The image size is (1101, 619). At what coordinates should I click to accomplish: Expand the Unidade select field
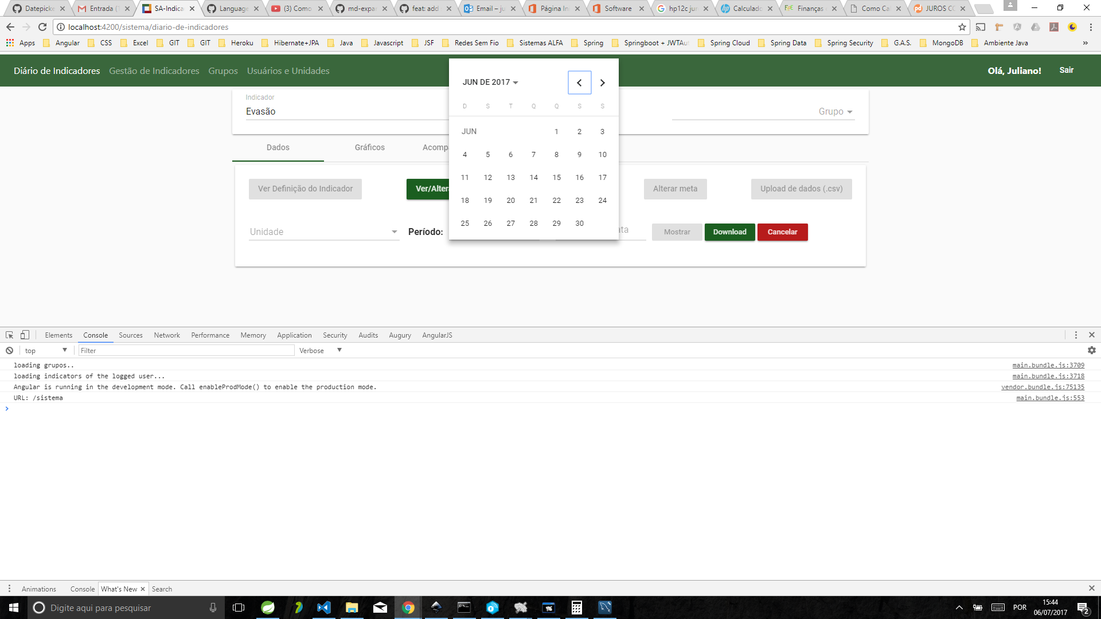pos(324,232)
